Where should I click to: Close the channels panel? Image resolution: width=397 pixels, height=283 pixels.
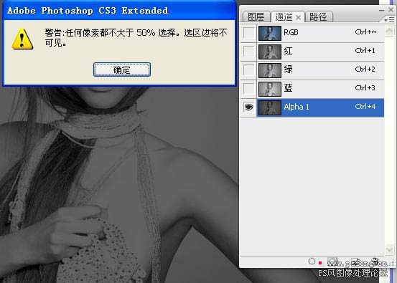point(391,10)
